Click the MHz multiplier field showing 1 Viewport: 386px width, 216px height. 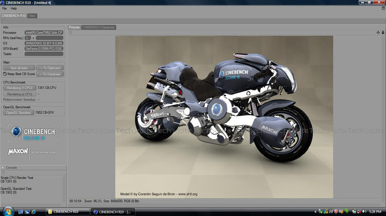pyautogui.click(x=28, y=38)
